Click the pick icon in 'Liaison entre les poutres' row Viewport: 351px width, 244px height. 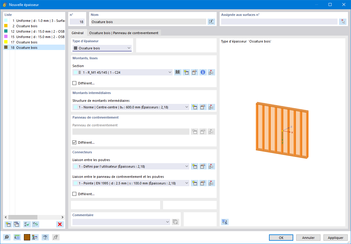click(211, 166)
